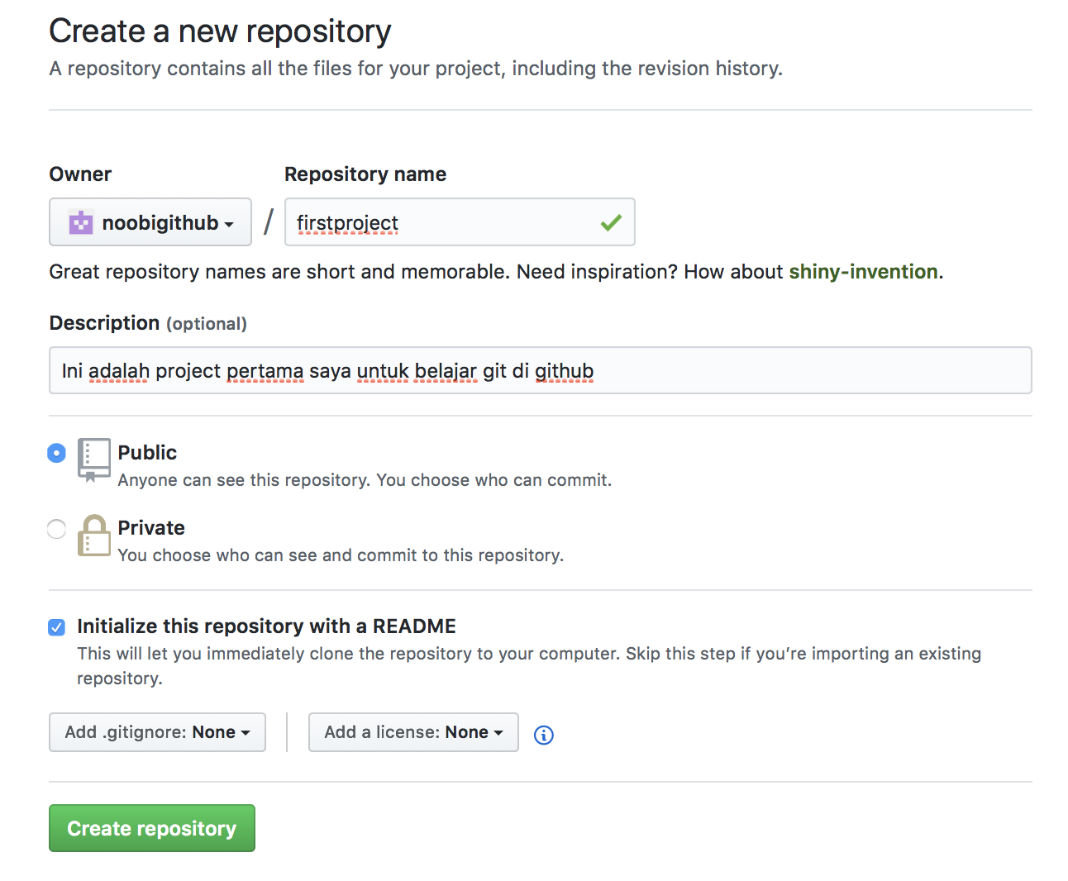Click the Repository name field label
Viewport: 1068px width, 881px height.
(365, 174)
